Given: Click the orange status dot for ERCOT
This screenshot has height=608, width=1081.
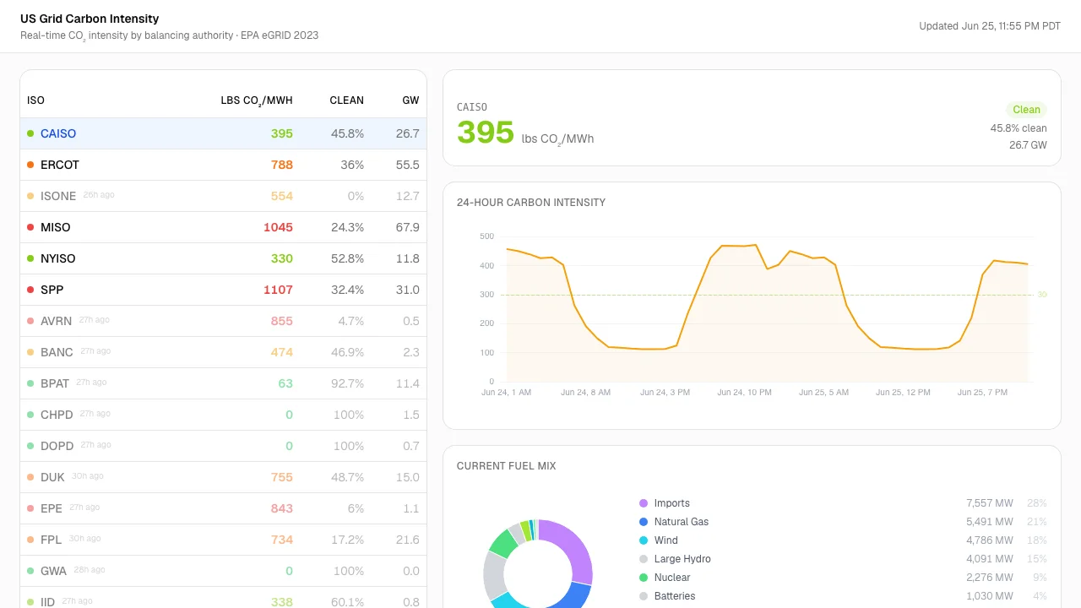Looking at the screenshot, I should 30,165.
